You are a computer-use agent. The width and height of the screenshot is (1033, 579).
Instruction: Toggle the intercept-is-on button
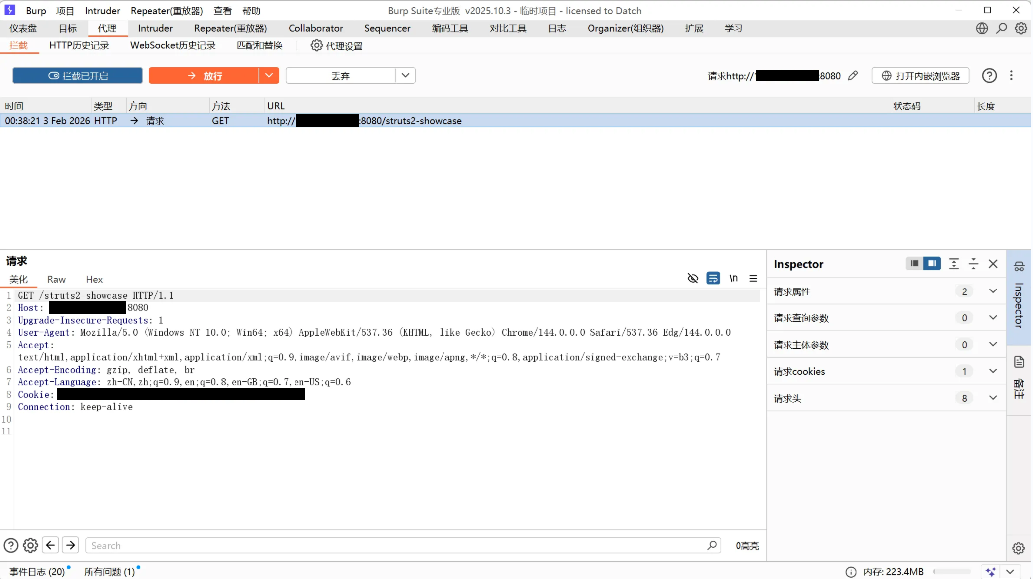tap(77, 76)
